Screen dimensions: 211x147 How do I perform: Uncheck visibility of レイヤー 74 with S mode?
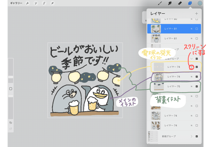point(197,67)
